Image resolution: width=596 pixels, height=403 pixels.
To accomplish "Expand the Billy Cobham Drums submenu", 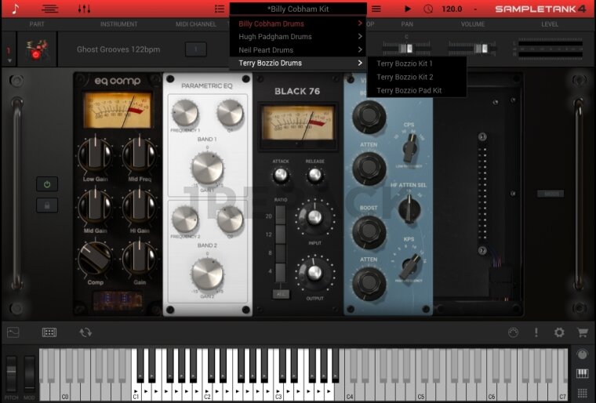I will pos(299,24).
